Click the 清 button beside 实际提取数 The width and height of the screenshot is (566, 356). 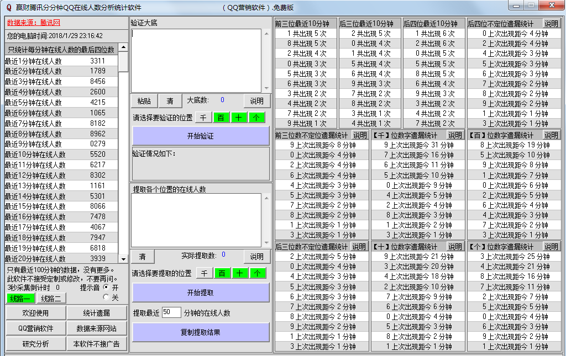[x=143, y=257]
